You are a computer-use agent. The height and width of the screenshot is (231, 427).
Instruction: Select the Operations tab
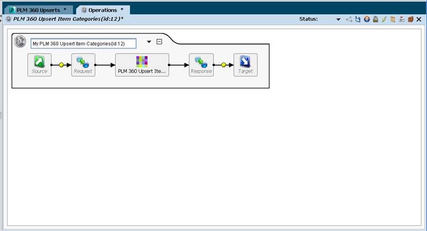tap(103, 10)
